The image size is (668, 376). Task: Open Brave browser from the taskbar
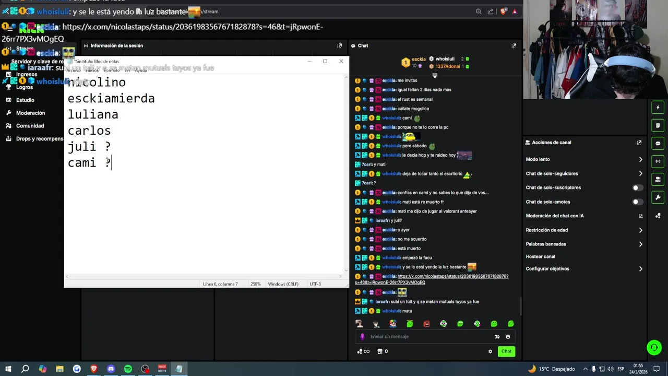(x=94, y=369)
